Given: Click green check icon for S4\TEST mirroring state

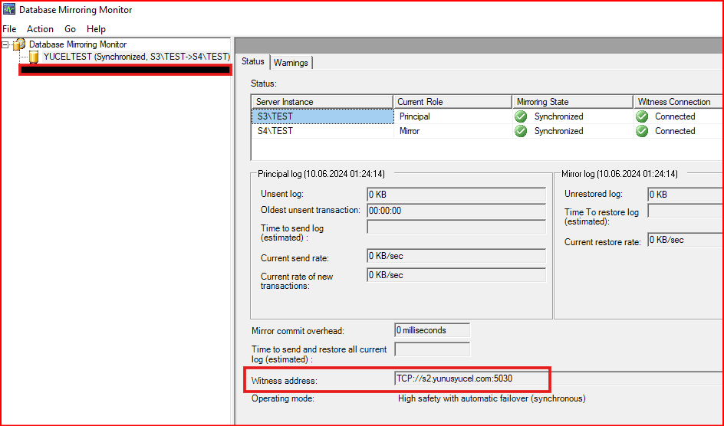Looking at the screenshot, I should pyautogui.click(x=521, y=131).
